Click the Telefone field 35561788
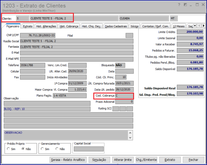The height and width of the screenshot is (165, 207). [33, 65]
